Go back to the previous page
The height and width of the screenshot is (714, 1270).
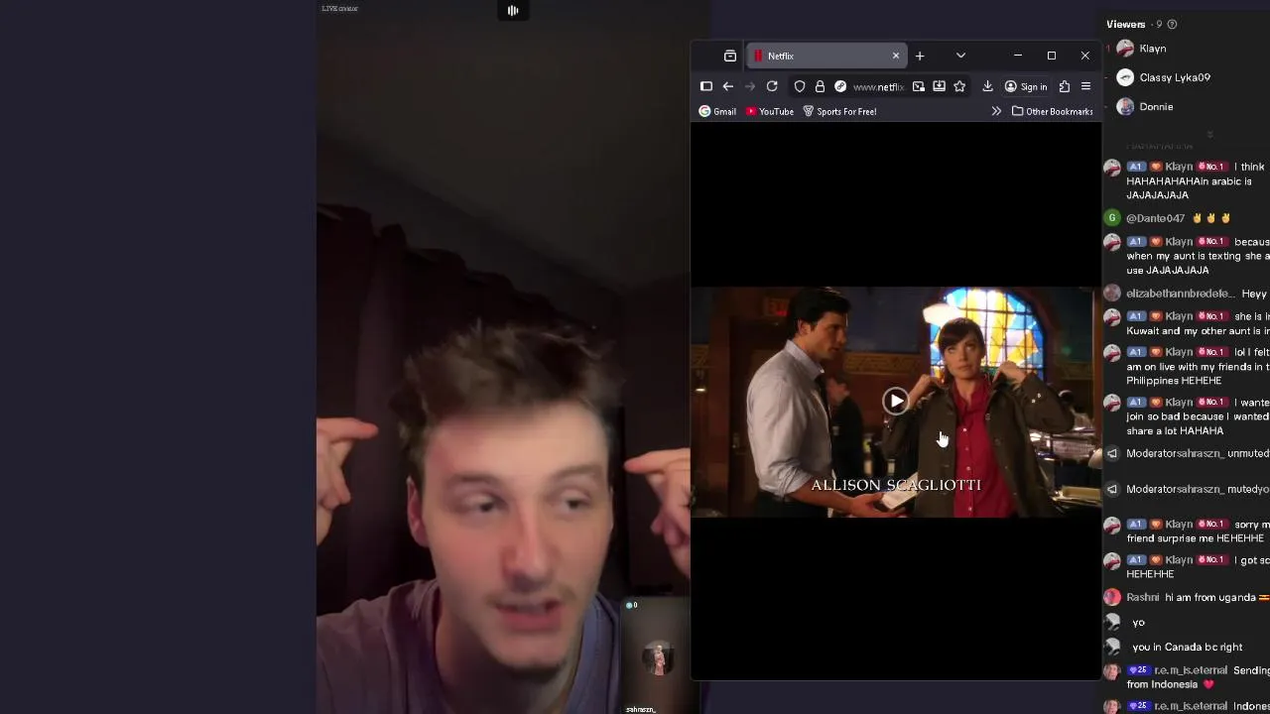click(x=728, y=86)
